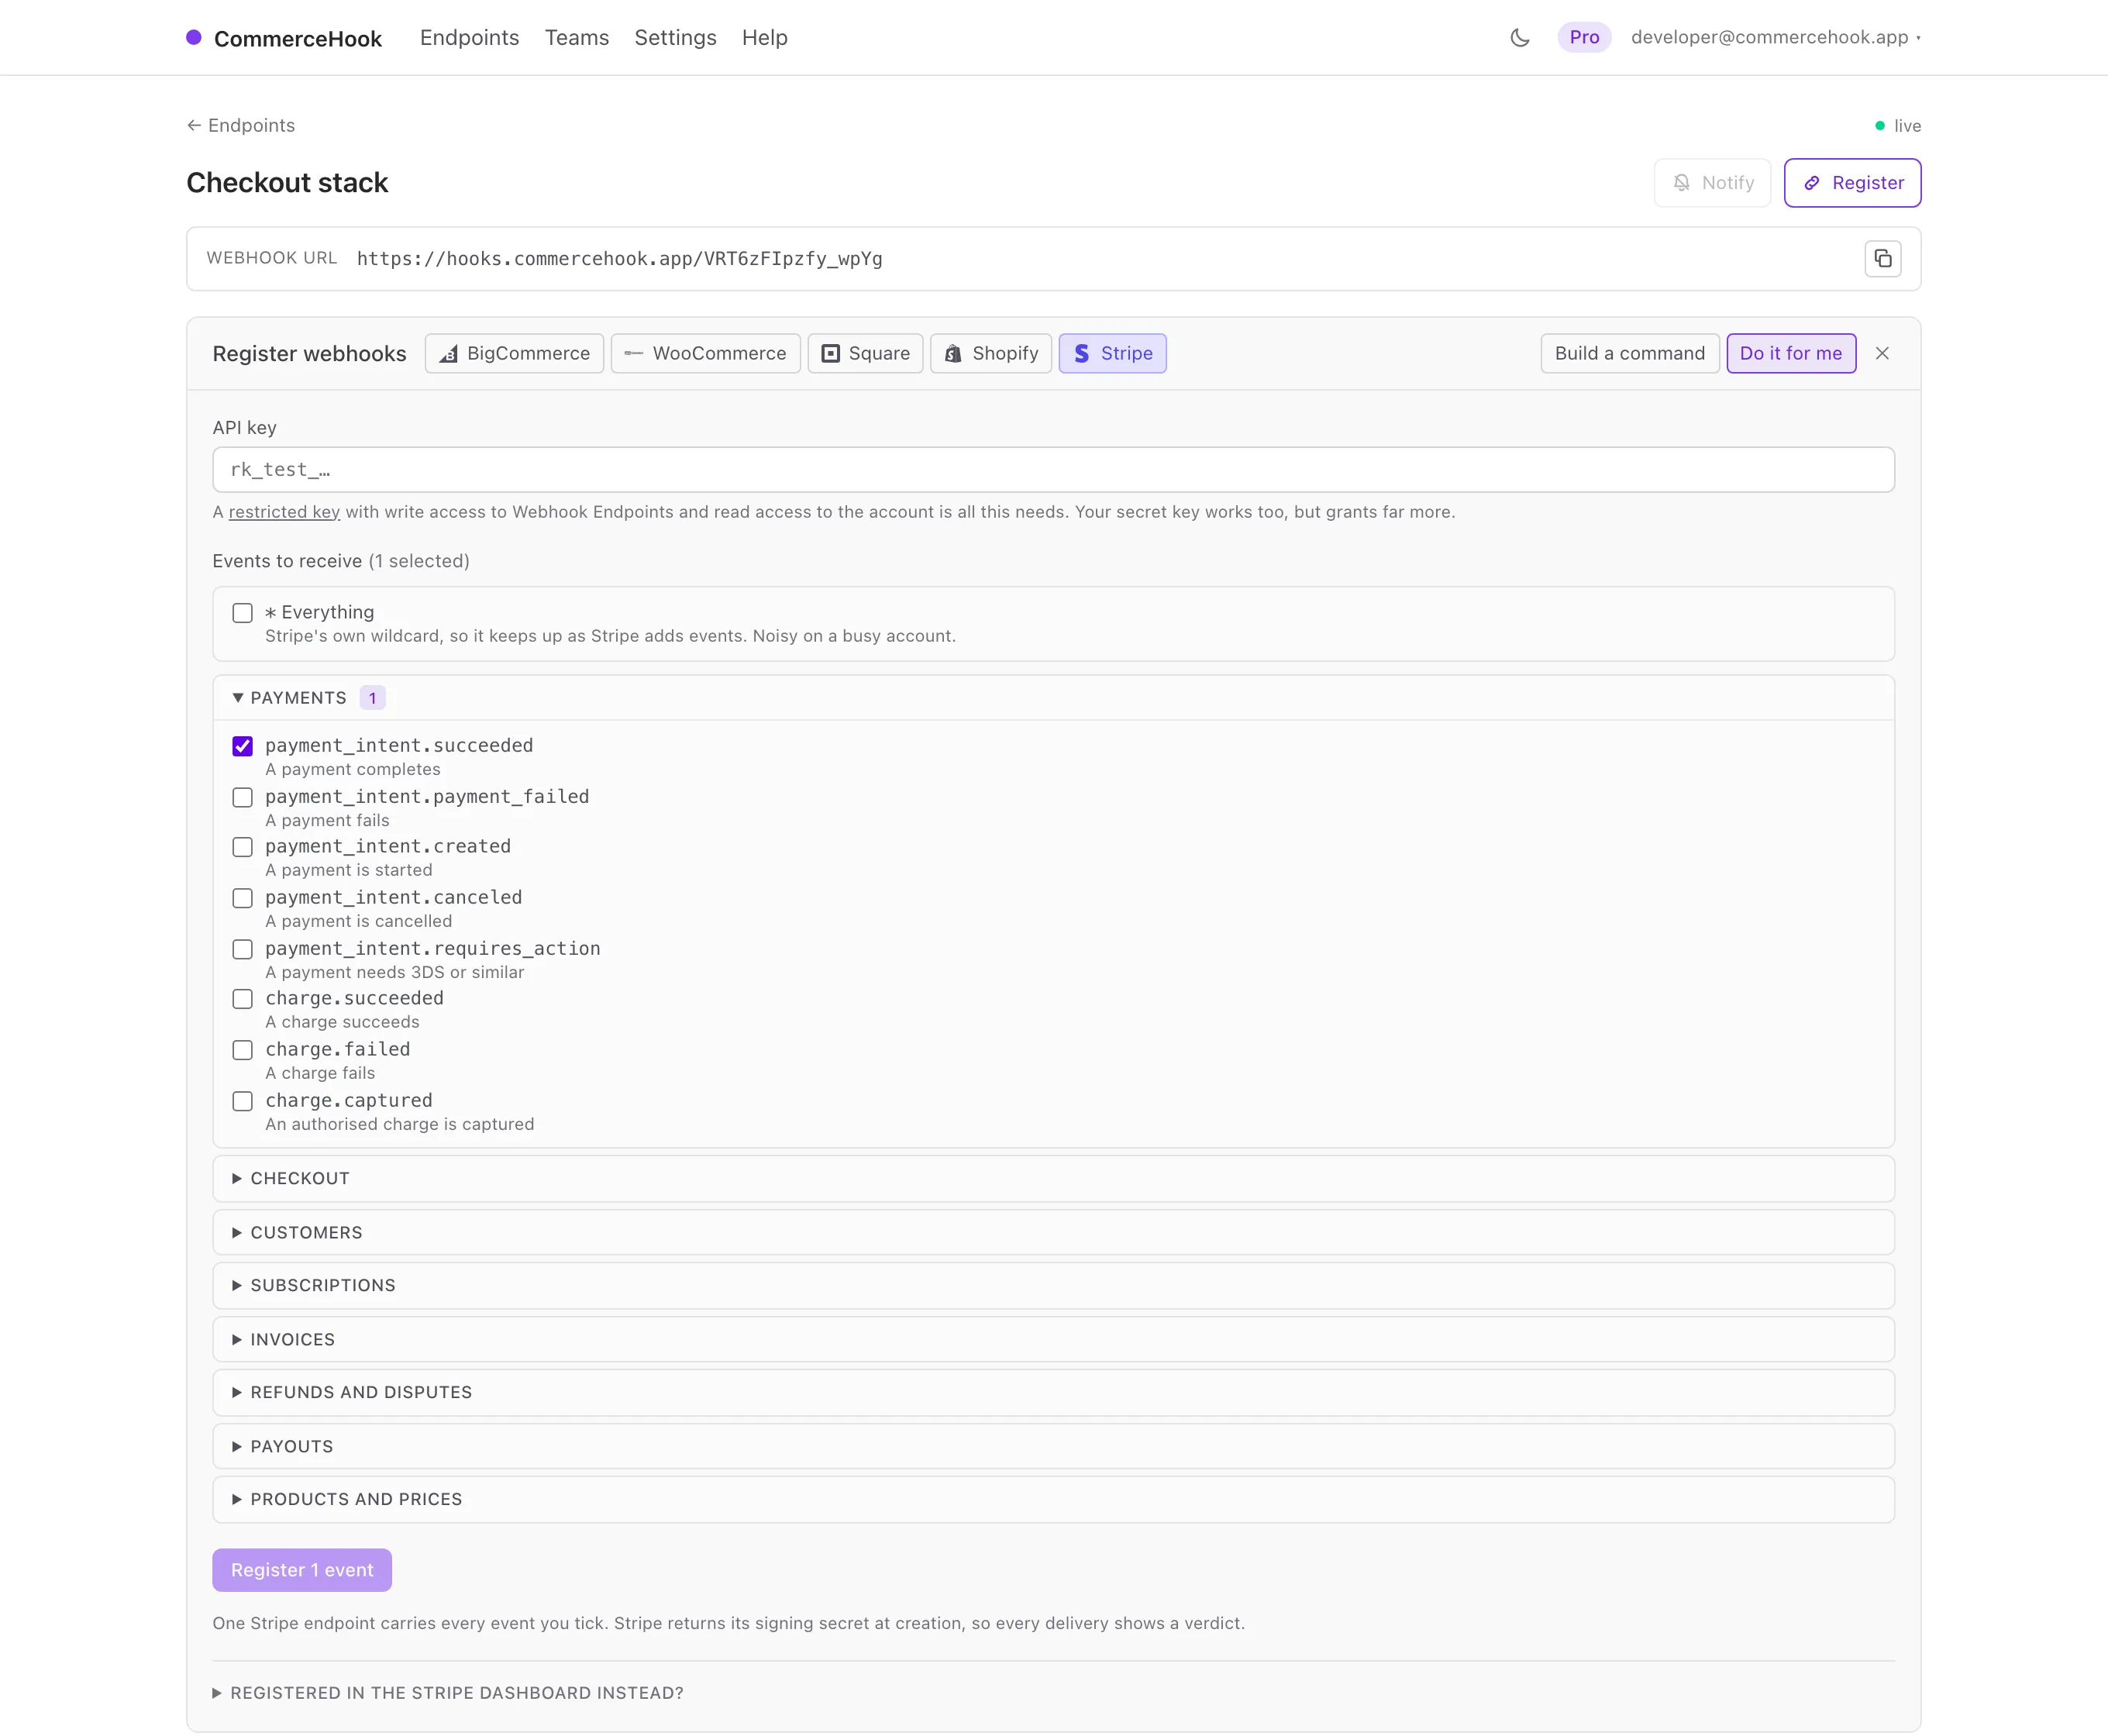2108x1736 pixels.
Task: Click the Register button at top right
Action: pos(1852,183)
